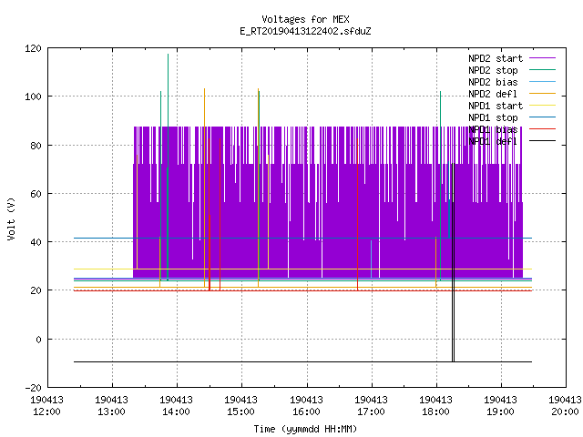Click the "NPD2 start" legend label
583x437 pixels.
click(496, 58)
